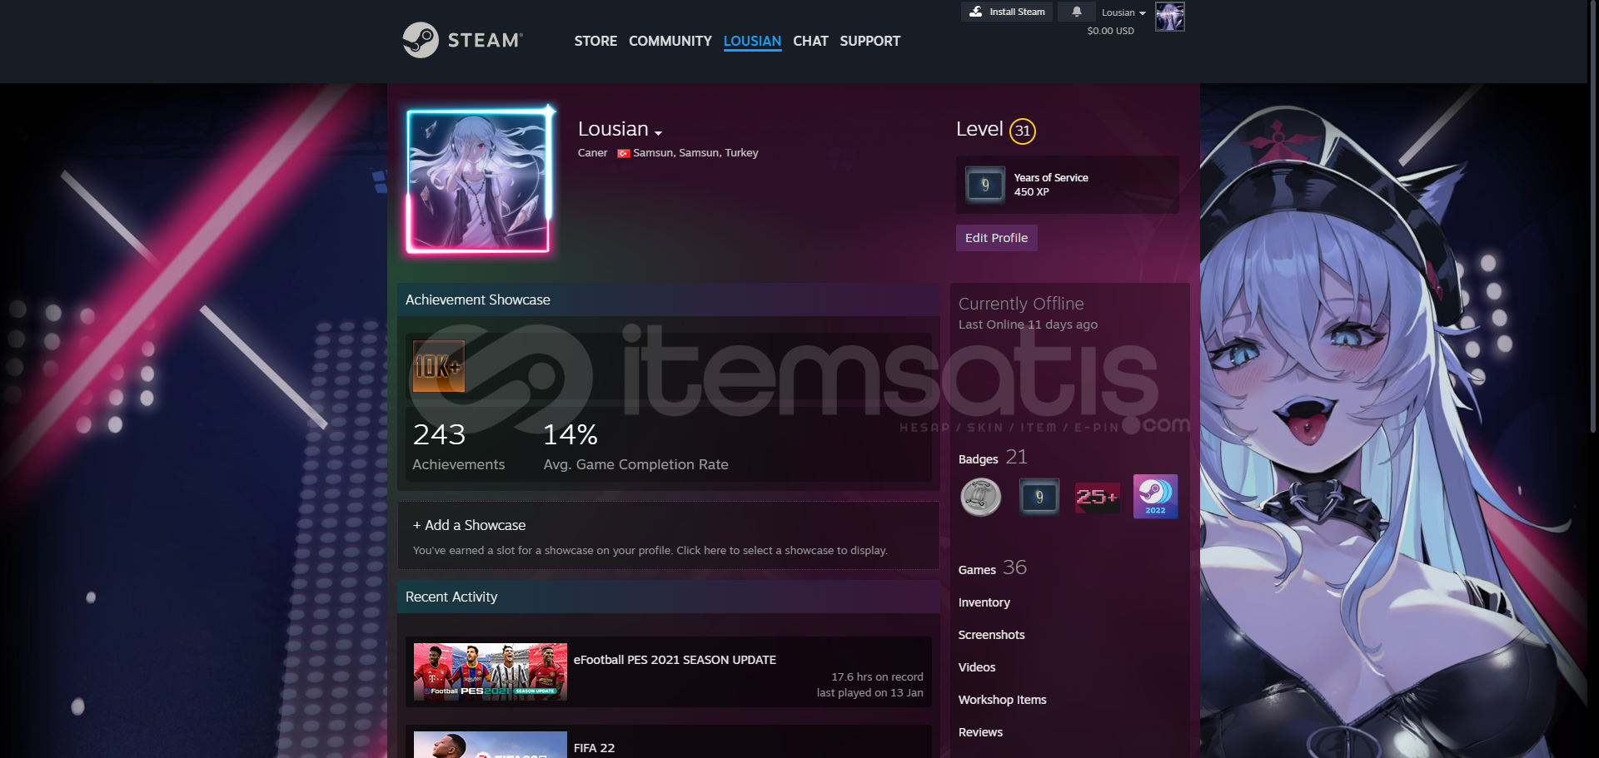Open the Years of Service badge icon
This screenshot has height=758, width=1599.
pyautogui.click(x=984, y=185)
